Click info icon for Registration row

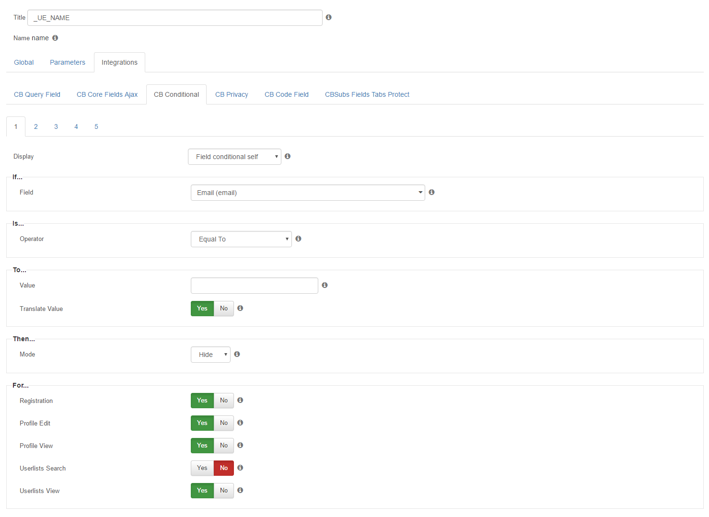coord(240,400)
